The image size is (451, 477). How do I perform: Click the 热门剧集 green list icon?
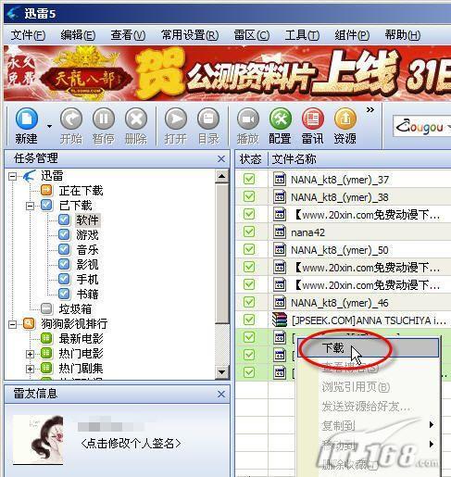(x=46, y=368)
